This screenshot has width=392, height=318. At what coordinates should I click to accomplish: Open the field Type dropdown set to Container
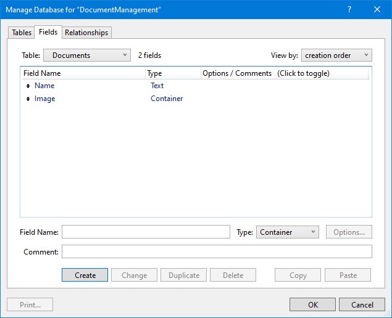287,232
